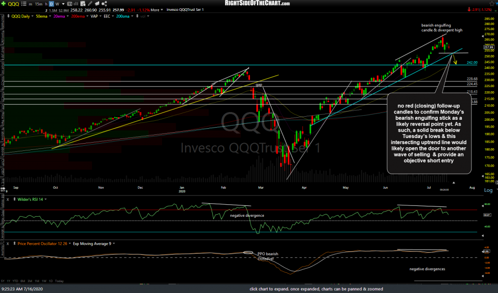Click the share chart icon
498x293 pixels.
(x=104, y=4)
